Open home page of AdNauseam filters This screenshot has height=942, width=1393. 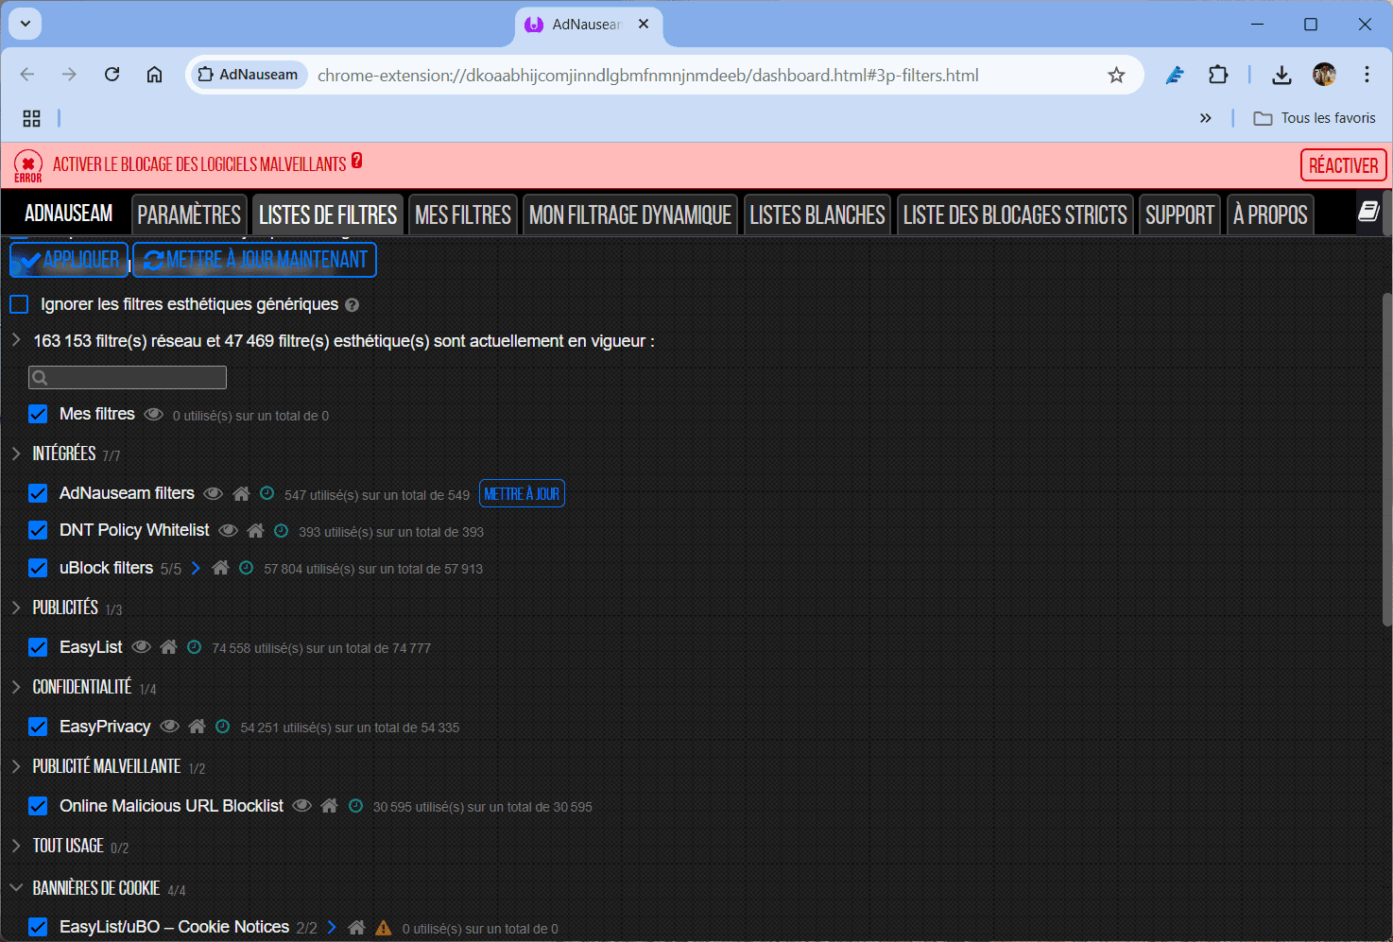241,493
